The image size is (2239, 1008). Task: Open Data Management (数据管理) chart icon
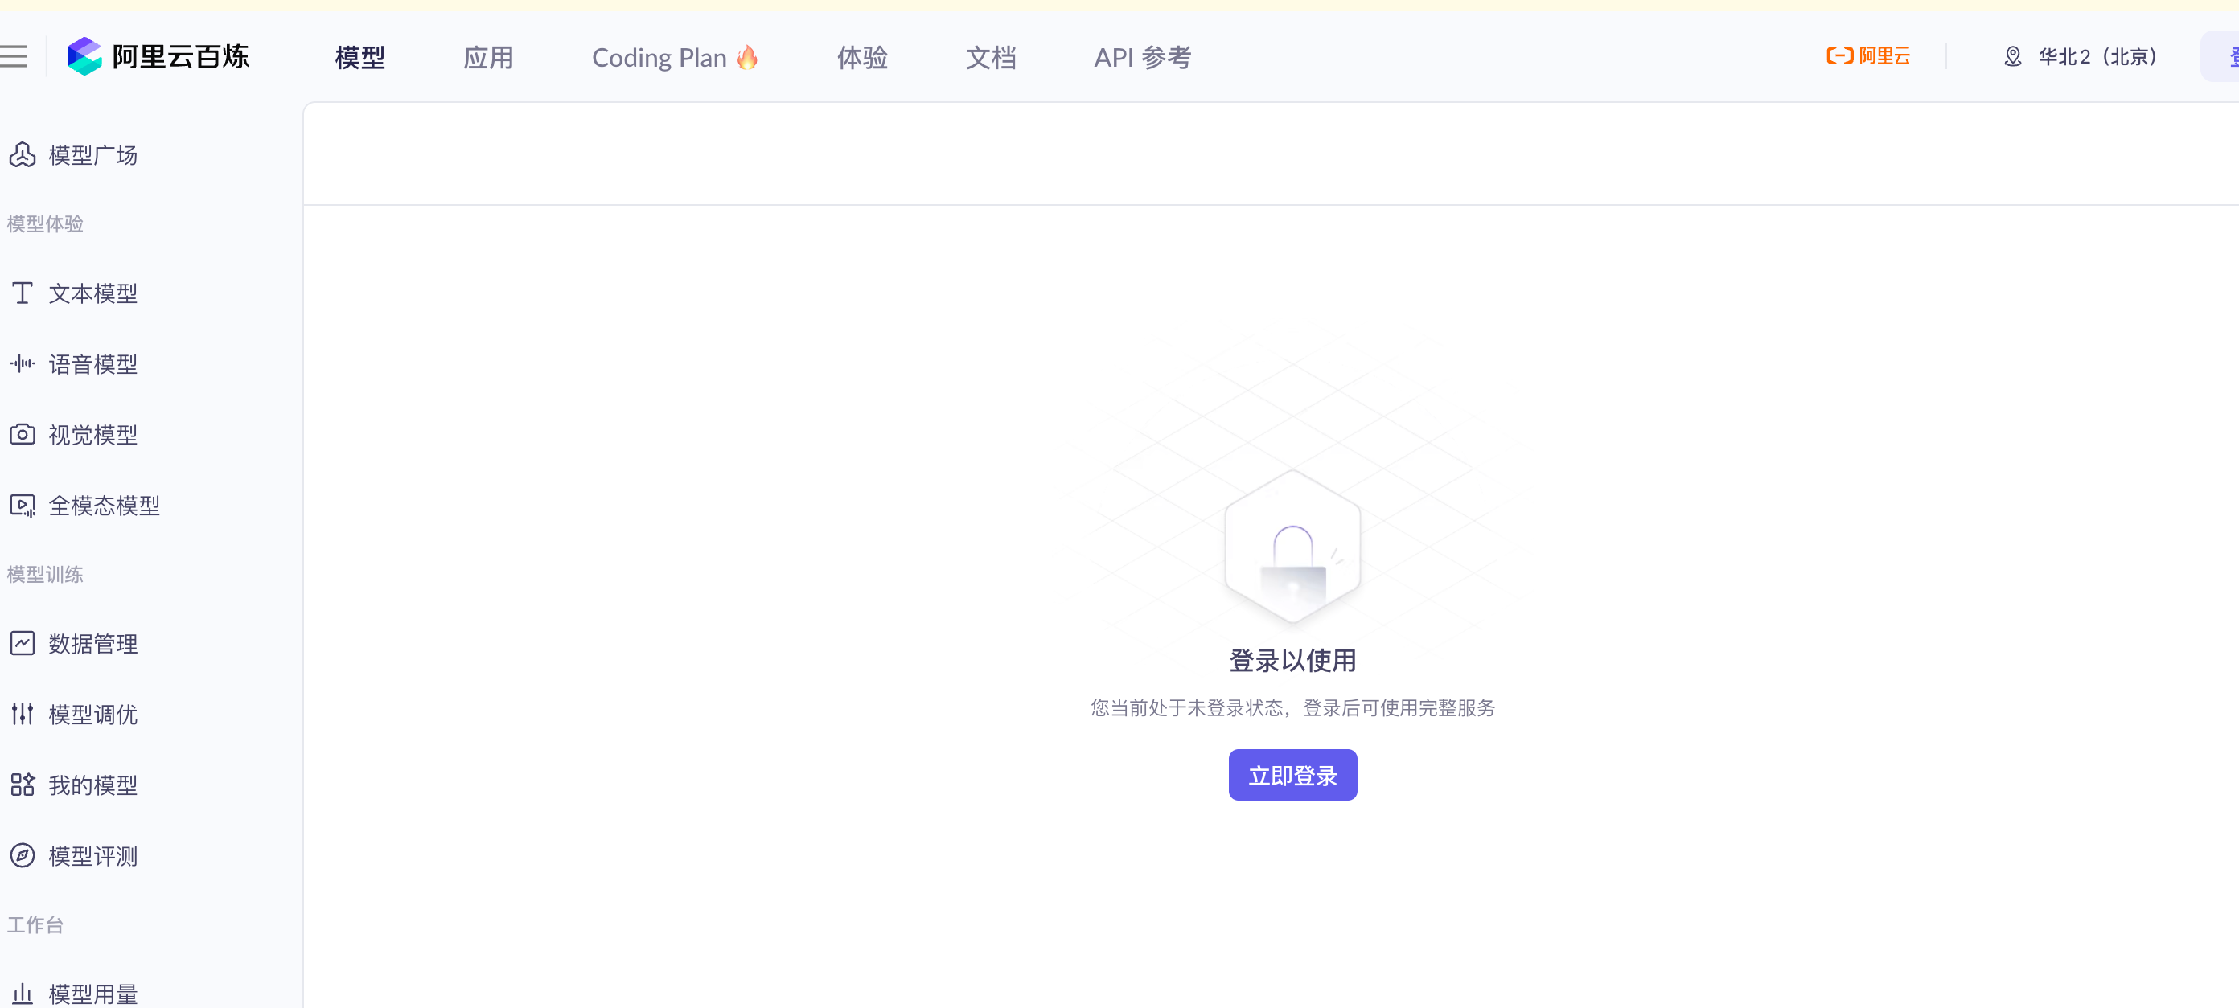(x=23, y=643)
